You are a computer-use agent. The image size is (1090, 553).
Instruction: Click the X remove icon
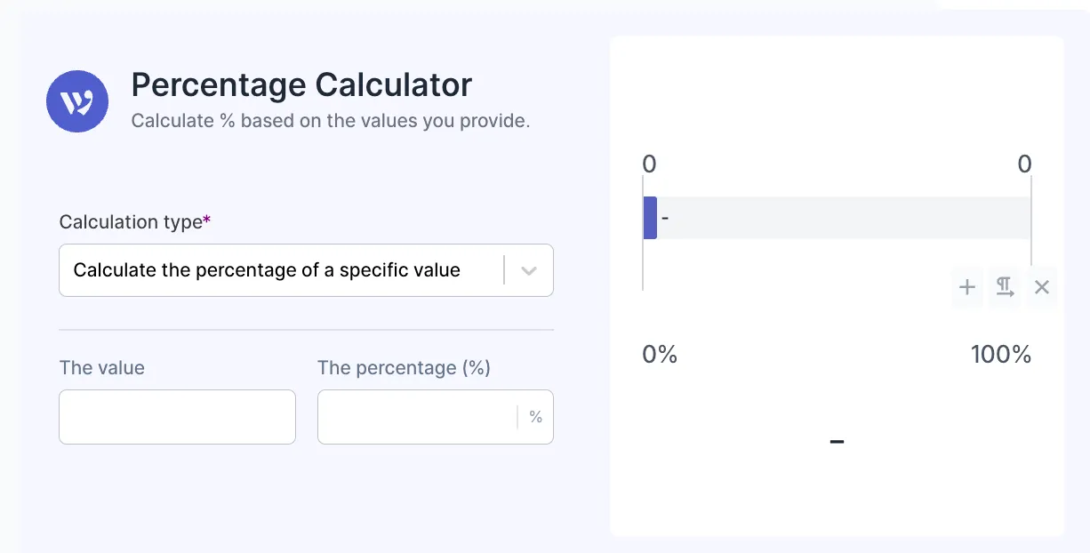click(1041, 287)
